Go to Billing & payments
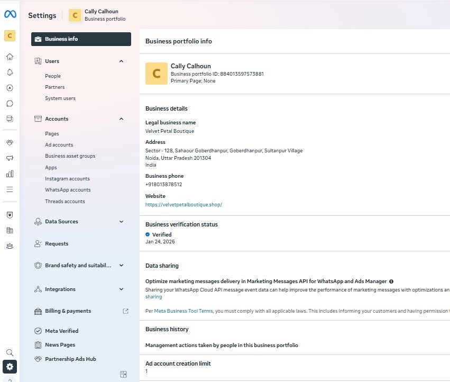The height and width of the screenshot is (382, 450). (68, 311)
